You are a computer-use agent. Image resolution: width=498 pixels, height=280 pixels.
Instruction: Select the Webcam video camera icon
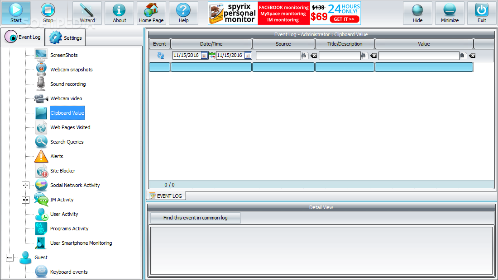tap(41, 98)
